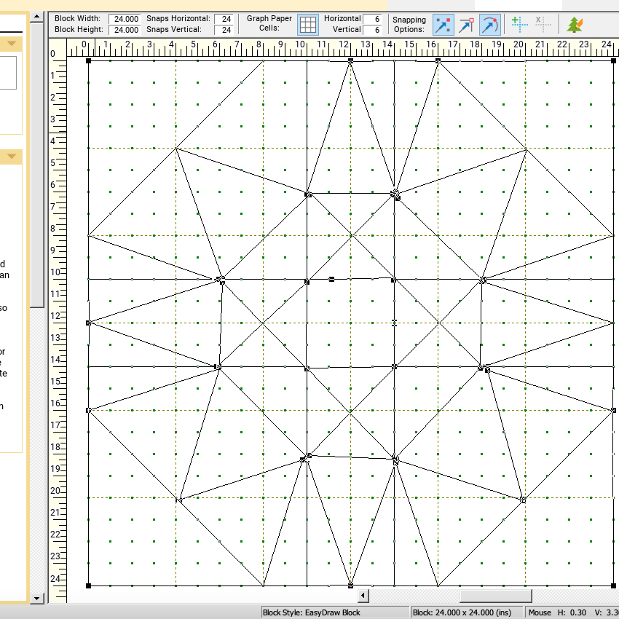Click the Block Style status bar section
The width and height of the screenshot is (619, 619).
(334, 612)
